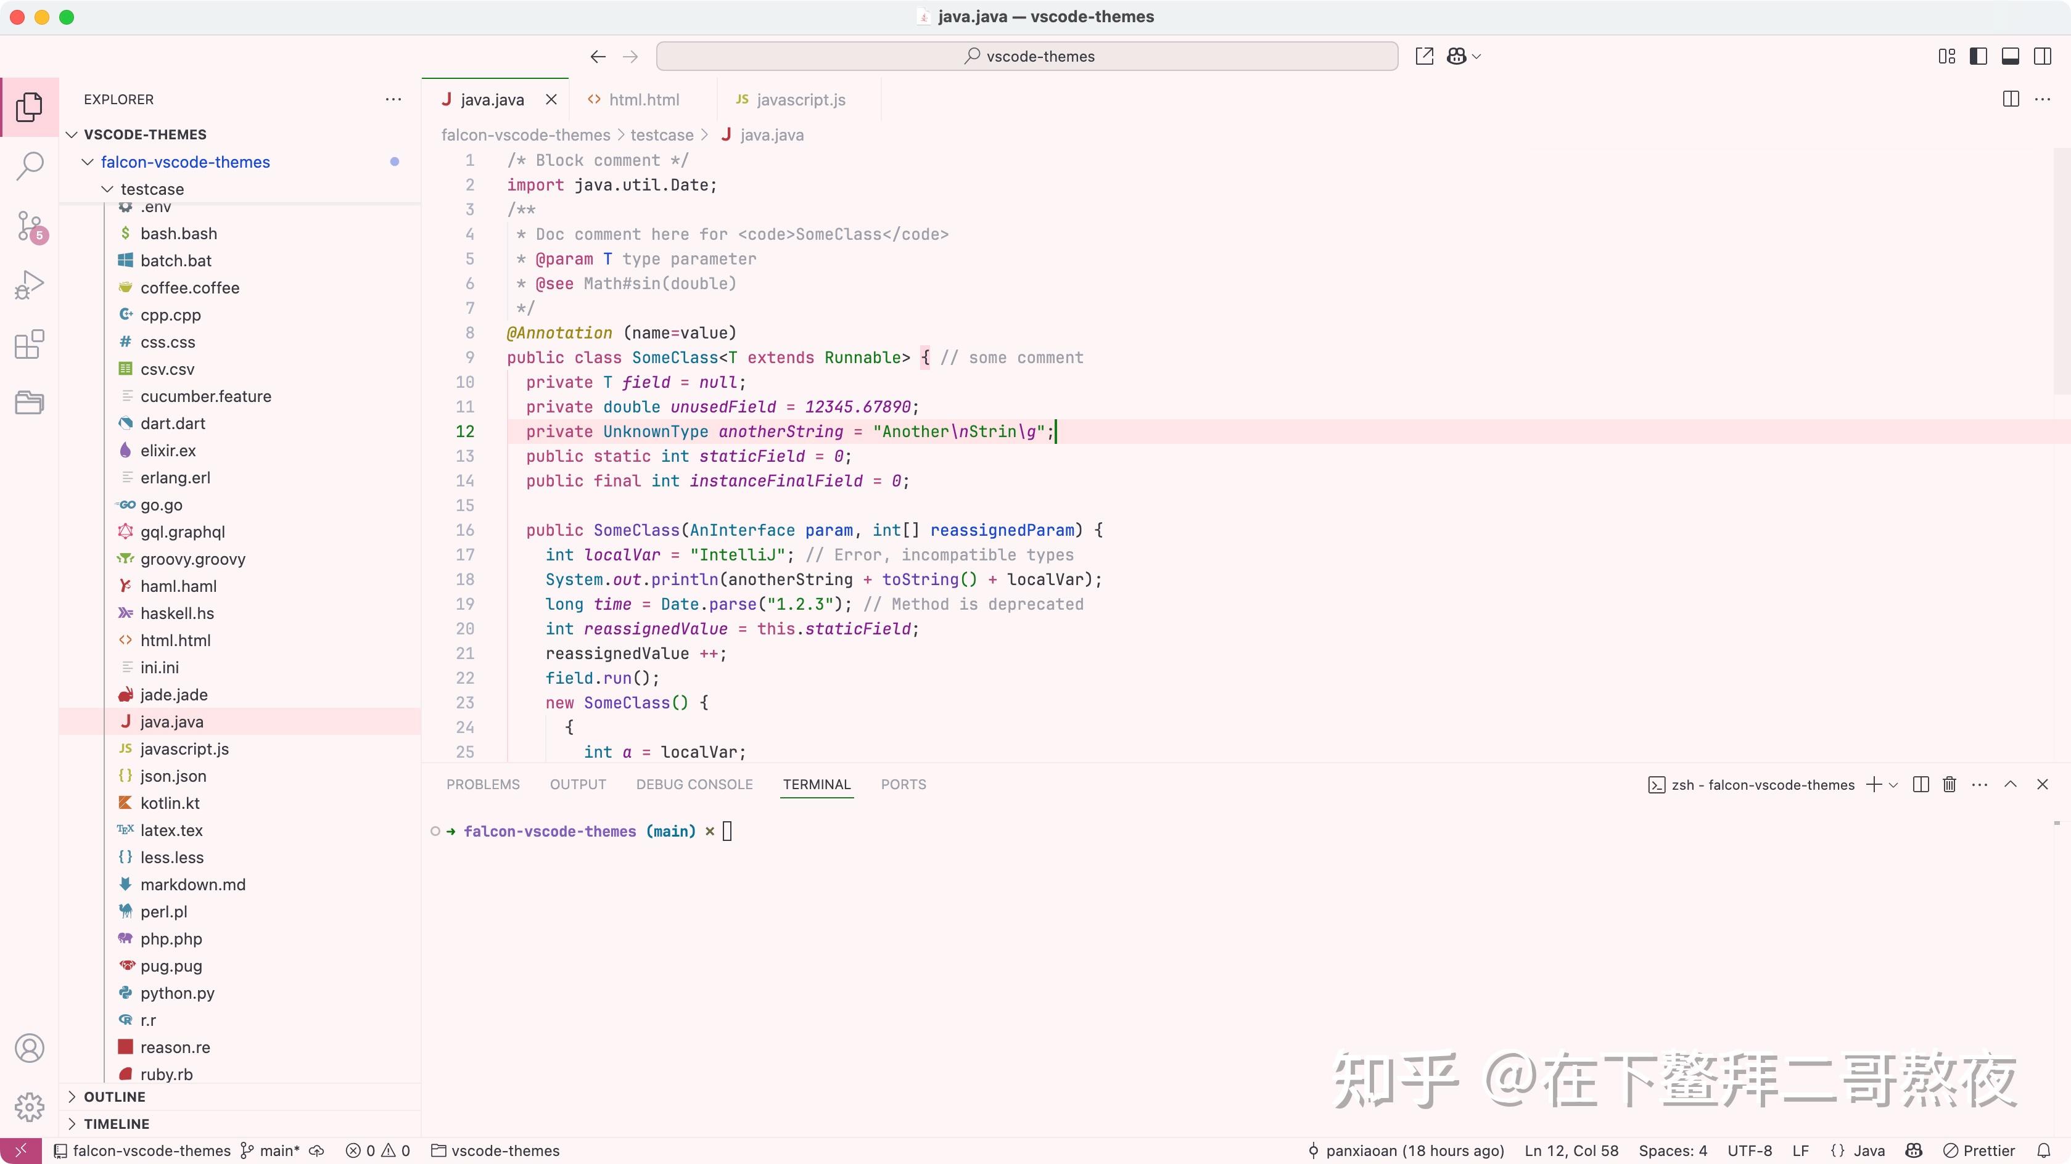Open the Run and Debug view
This screenshot has height=1164, width=2071.
point(29,285)
